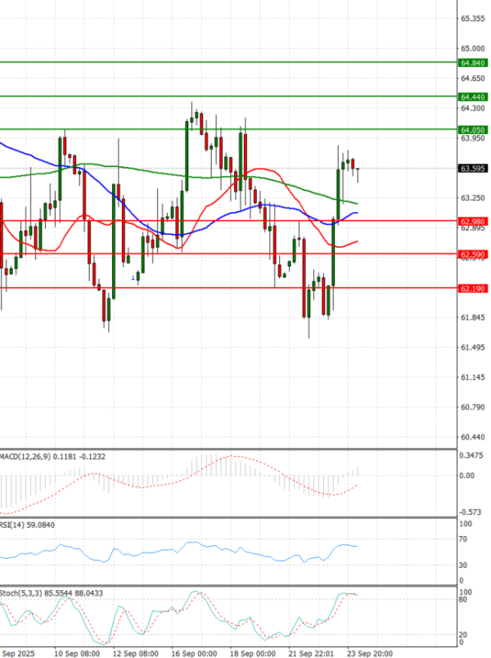Click the black current price label 63.595
This screenshot has width=491, height=658.
[473, 169]
